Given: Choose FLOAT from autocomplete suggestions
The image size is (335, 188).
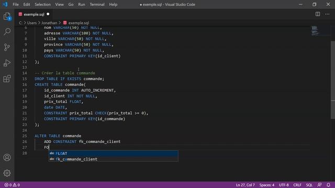Looking at the screenshot, I should coord(113,153).
